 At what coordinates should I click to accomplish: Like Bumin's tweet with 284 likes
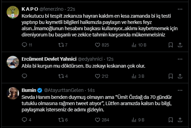pos(97,120)
